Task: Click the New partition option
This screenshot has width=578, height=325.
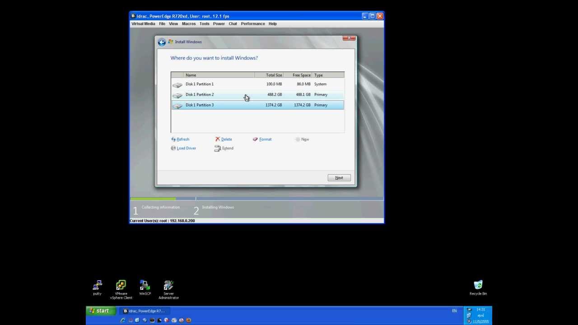Action: coord(302,139)
